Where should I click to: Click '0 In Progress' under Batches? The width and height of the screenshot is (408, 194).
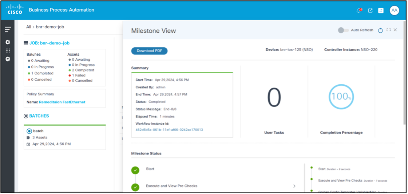pos(43,67)
